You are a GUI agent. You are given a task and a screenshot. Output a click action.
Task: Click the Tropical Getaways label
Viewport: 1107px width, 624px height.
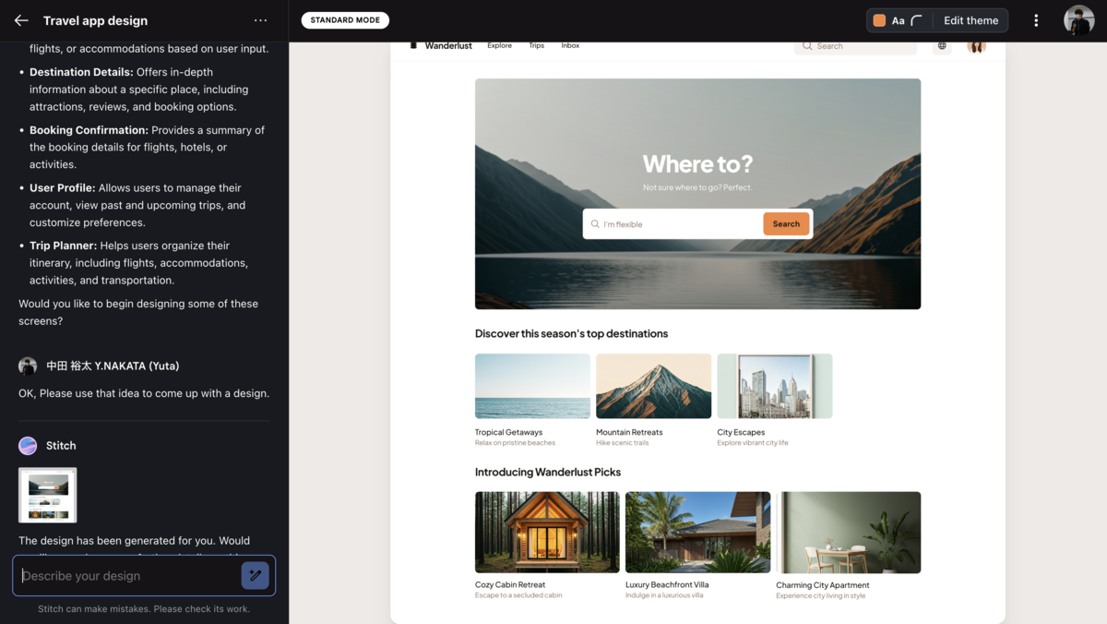coord(508,432)
